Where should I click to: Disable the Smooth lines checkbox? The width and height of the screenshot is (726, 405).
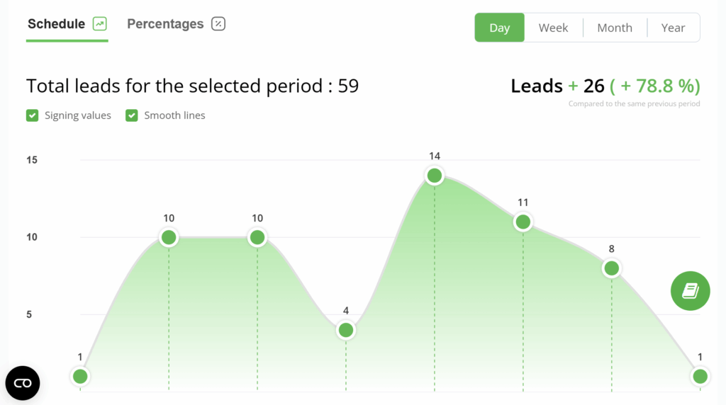pos(131,115)
